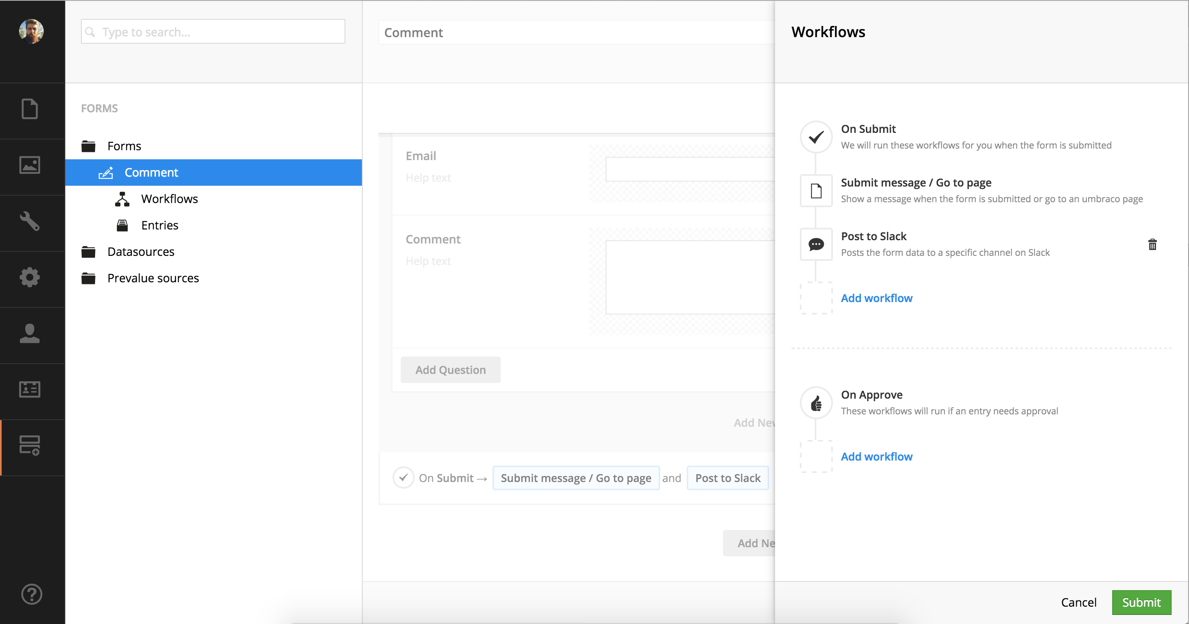
Task: Click Add workflow under On Submit
Action: [x=876, y=298]
